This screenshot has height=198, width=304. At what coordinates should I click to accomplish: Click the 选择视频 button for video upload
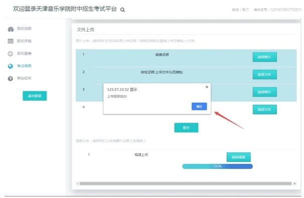pyautogui.click(x=238, y=157)
